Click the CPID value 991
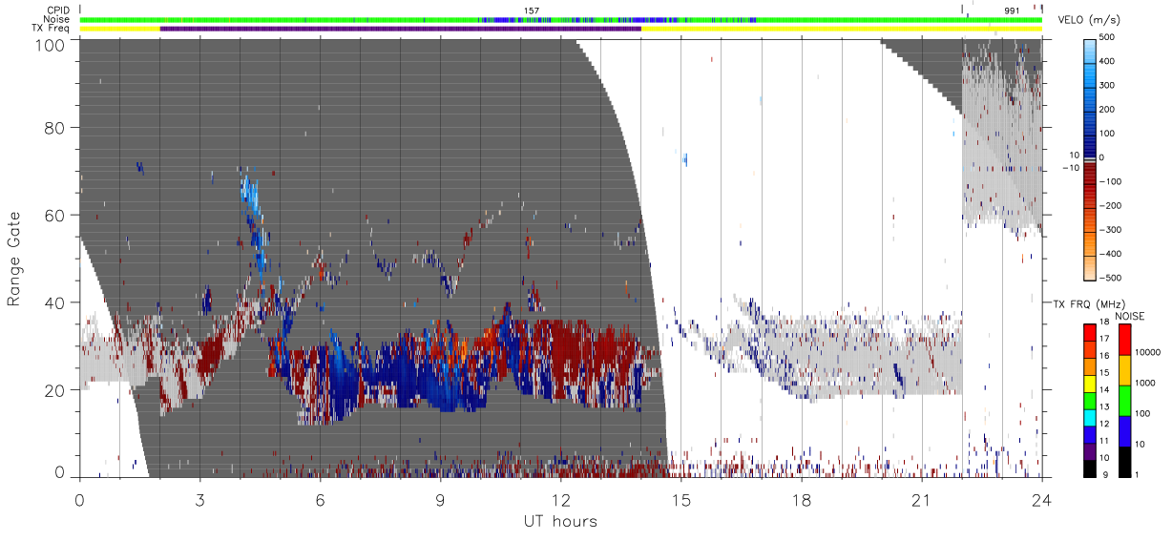Viewport: 1172px width, 541px height. click(x=1012, y=10)
